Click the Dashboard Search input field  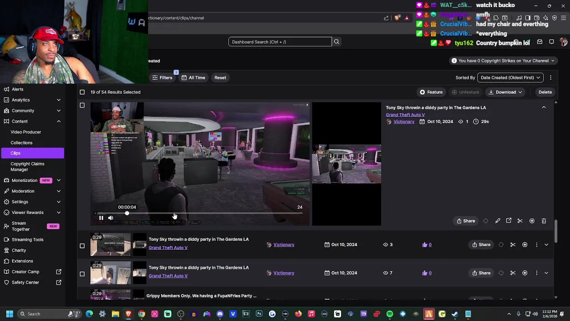[x=280, y=42]
